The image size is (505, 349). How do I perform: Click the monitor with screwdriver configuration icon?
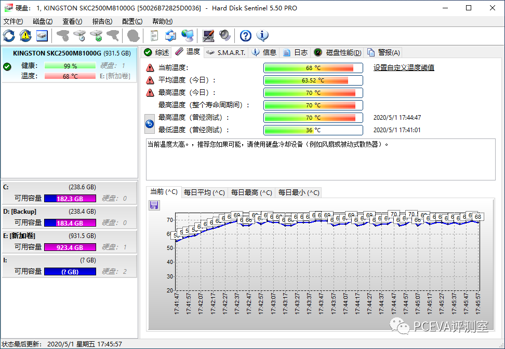tap(208, 36)
